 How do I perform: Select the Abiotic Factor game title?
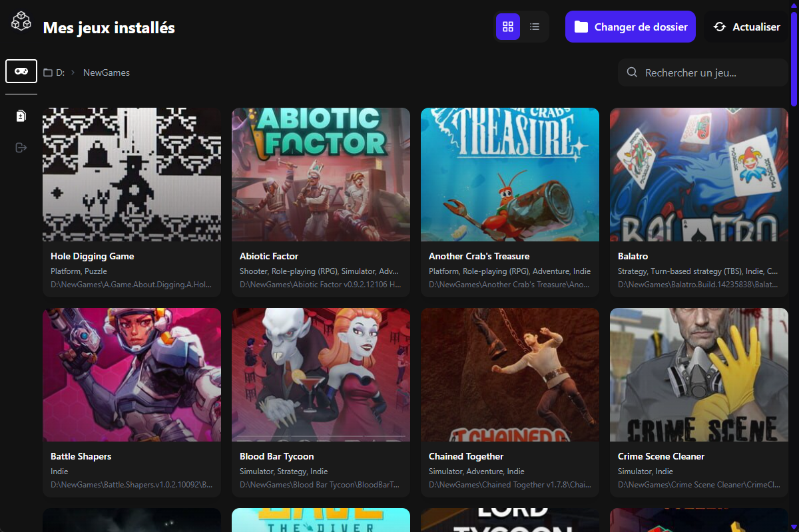(269, 256)
